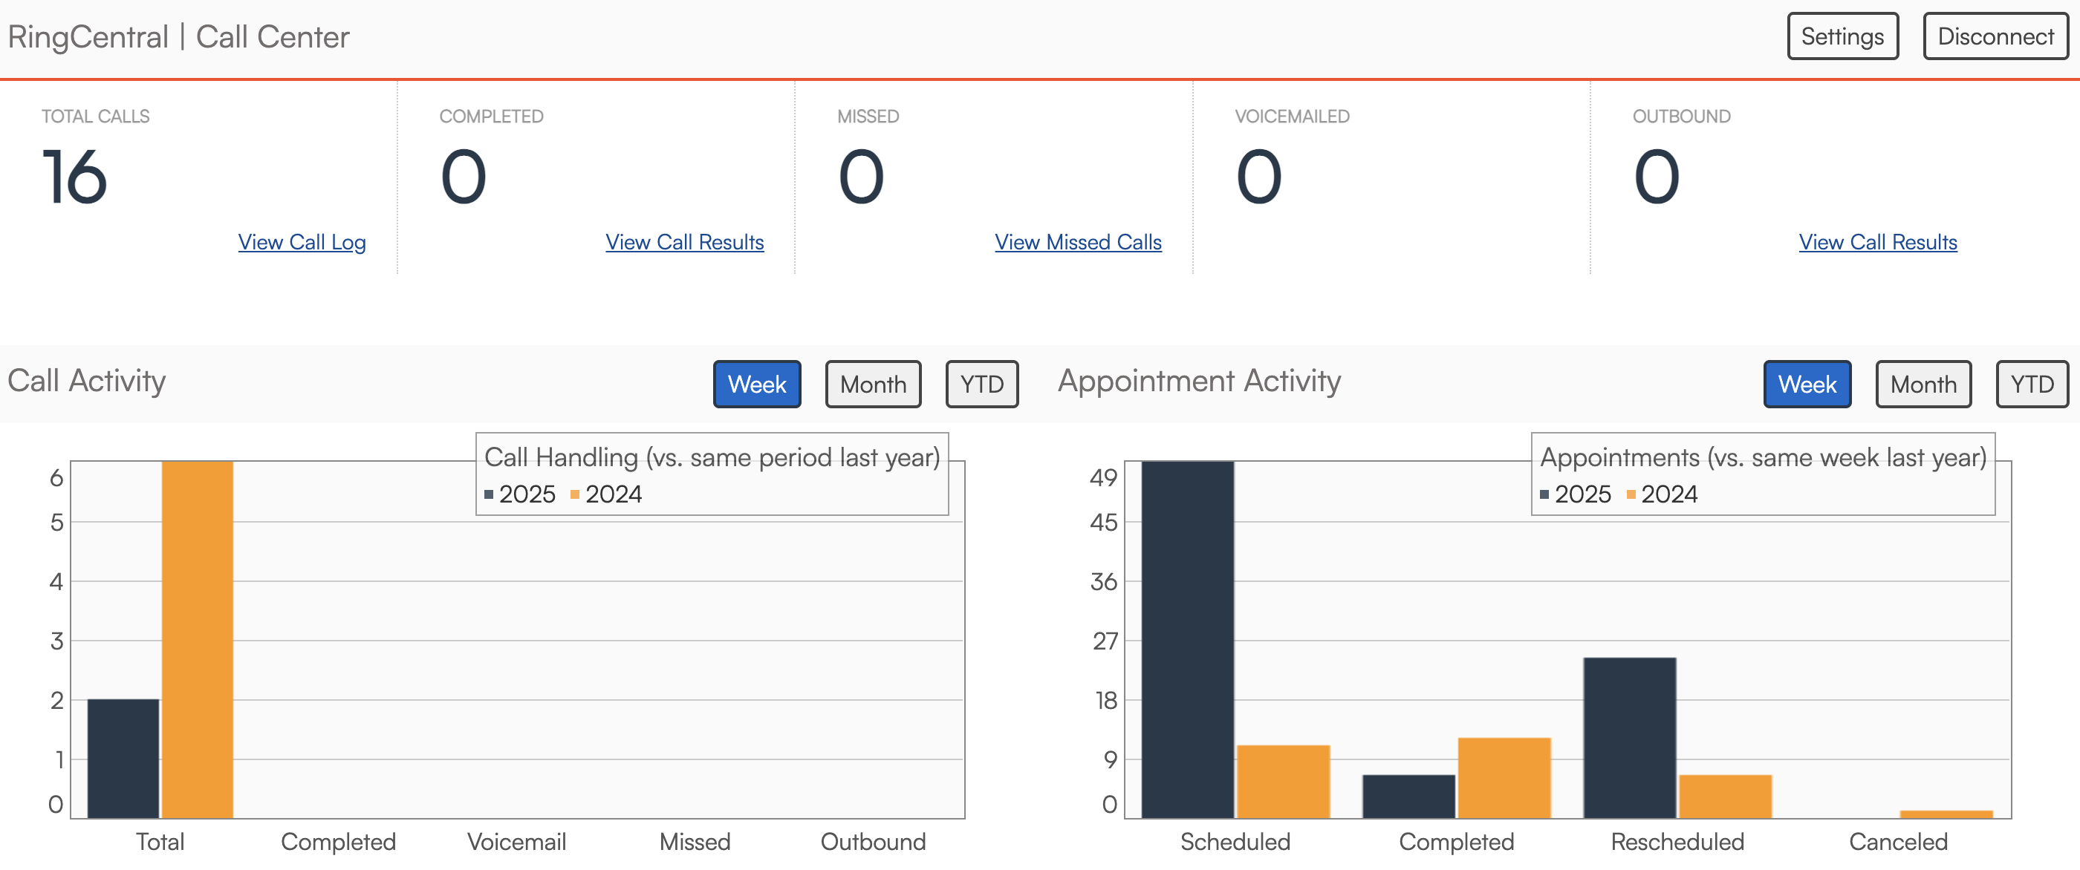Open View Call Results under Outbound
Image resolution: width=2080 pixels, height=870 pixels.
[1876, 242]
